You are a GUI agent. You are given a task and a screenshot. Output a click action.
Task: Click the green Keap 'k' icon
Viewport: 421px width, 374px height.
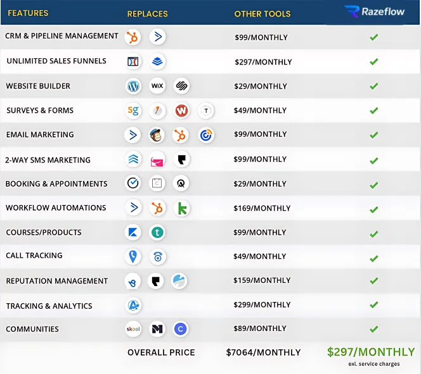(x=181, y=208)
